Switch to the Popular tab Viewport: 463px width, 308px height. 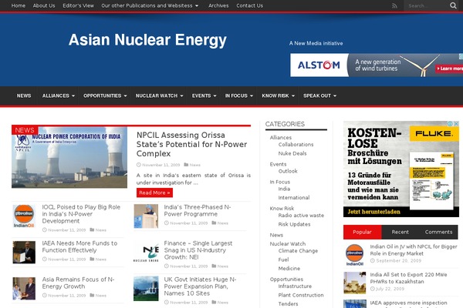pos(363,232)
